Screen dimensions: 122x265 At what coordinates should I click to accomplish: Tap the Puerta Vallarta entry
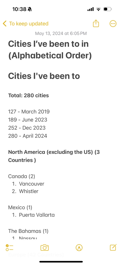coord(37,215)
